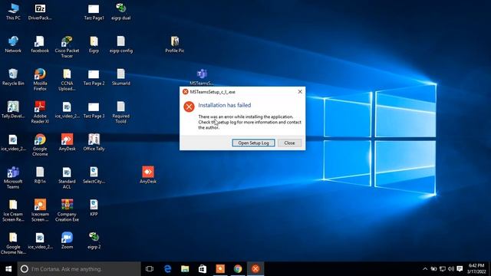491x276 pixels.
Task: Click the taskbar clock showing 6:42 PM
Action: (476, 269)
